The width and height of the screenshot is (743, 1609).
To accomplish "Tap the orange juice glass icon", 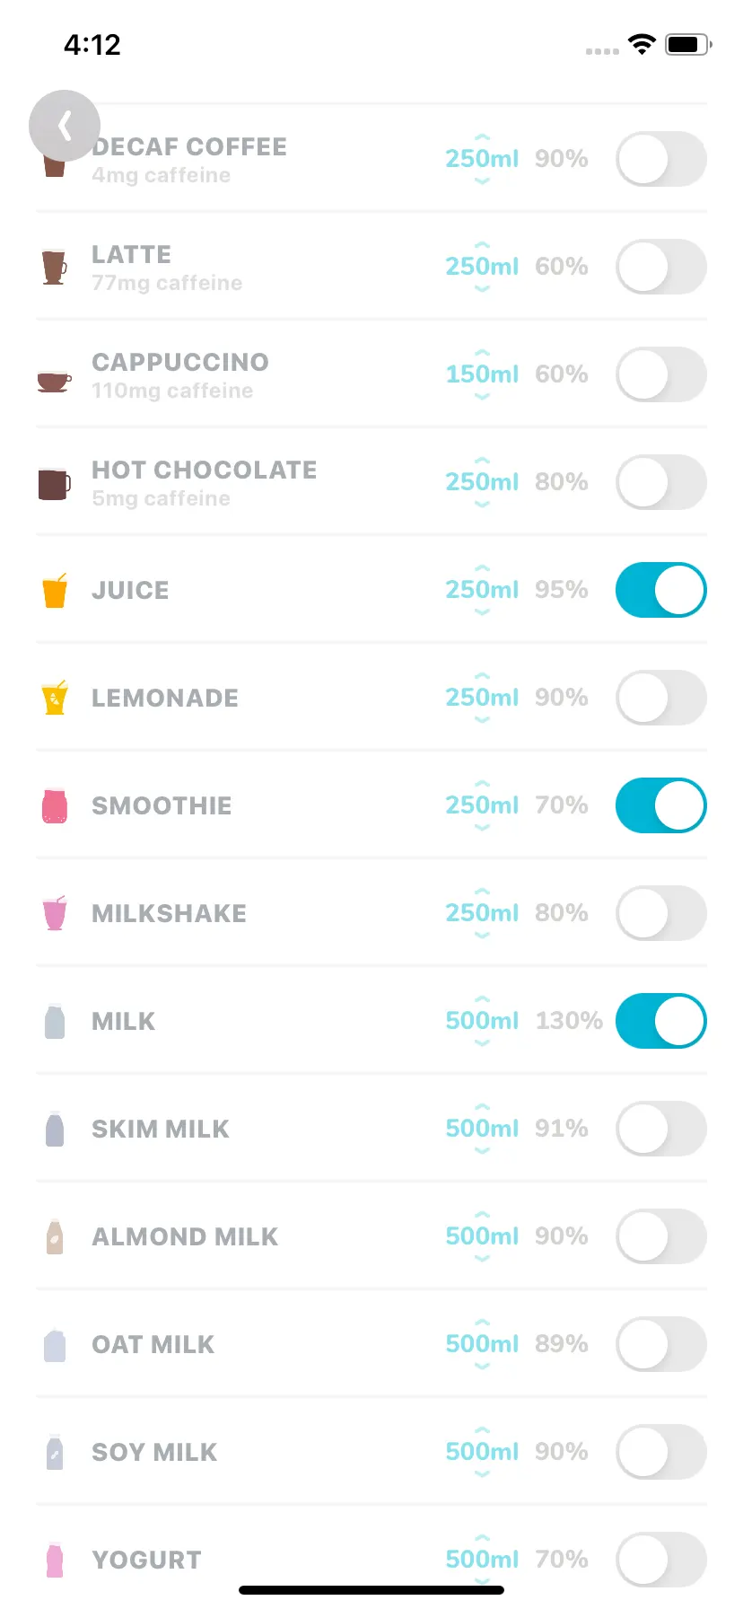I will click(55, 590).
